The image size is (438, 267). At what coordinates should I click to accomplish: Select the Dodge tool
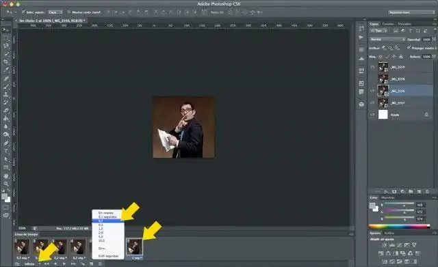tap(6, 135)
